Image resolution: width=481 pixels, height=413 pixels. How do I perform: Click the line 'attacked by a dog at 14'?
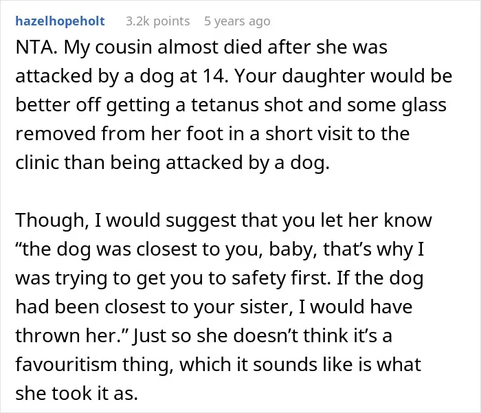pyautogui.click(x=120, y=76)
